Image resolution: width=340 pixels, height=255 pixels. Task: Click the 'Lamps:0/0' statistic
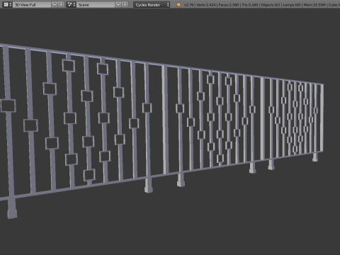[x=291, y=5]
